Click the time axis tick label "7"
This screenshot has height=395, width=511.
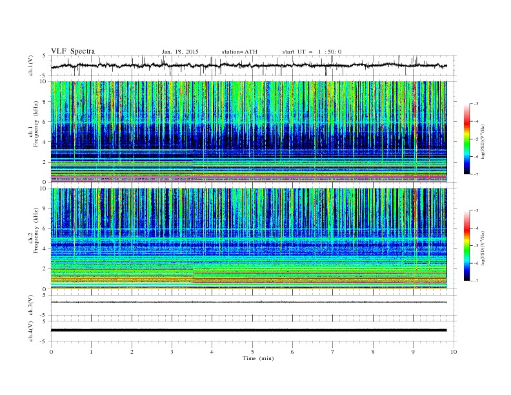(x=333, y=352)
